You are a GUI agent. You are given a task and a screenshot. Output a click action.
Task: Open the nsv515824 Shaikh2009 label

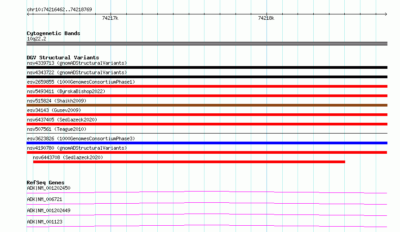57,101
